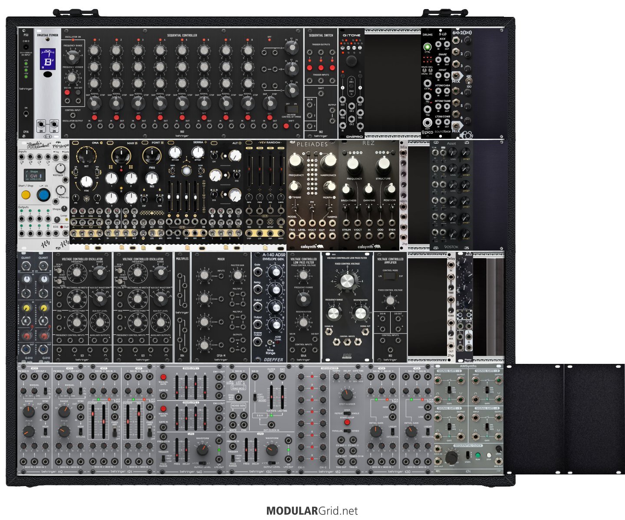Image resolution: width=625 pixels, height=520 pixels.
Task: Click the REZ POSITION knob
Action: click(390, 190)
